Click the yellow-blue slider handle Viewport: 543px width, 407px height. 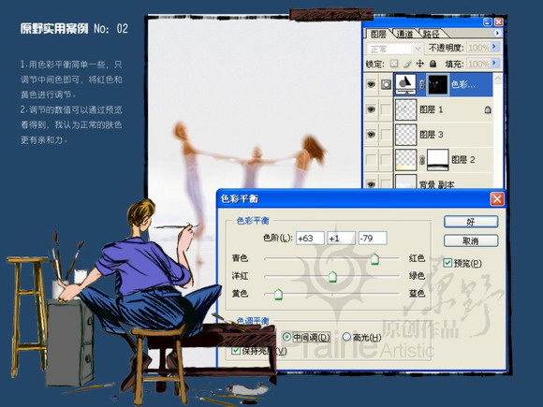(x=278, y=294)
